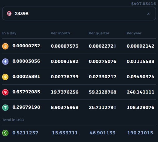The image size is (158, 142).
Task: Select BNB daily value 0.00025891
Action: pyautogui.click(x=26, y=76)
